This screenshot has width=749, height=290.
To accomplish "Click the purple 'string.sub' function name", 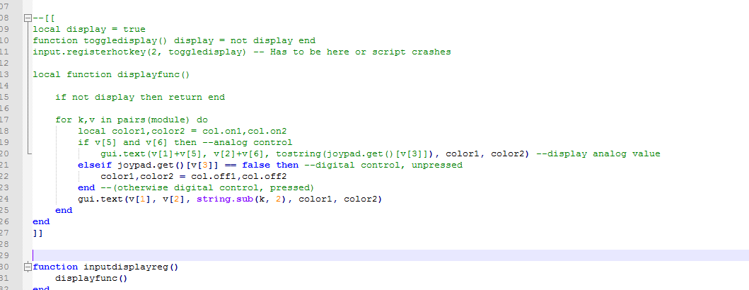I will [224, 199].
